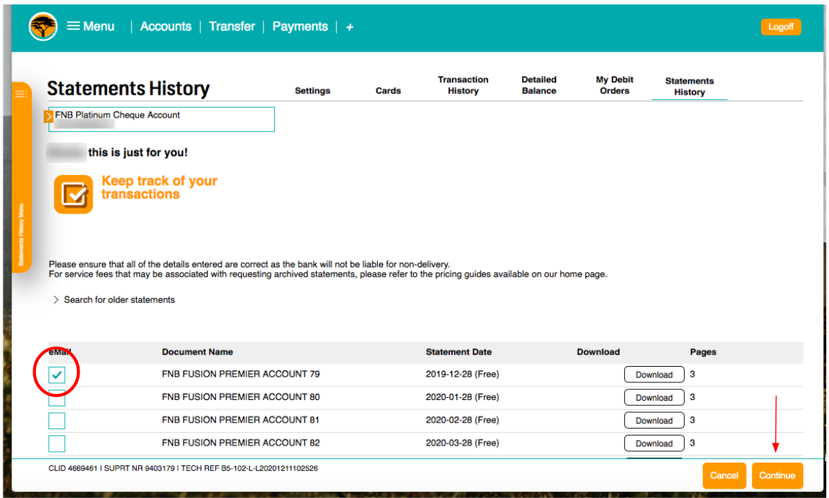Open Payments in the top navigation

(x=299, y=27)
